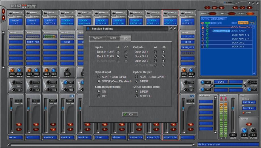
Task: Click the New Session icon
Action: [x=207, y=8]
